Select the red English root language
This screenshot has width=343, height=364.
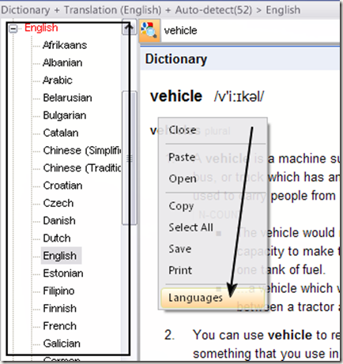(x=41, y=28)
